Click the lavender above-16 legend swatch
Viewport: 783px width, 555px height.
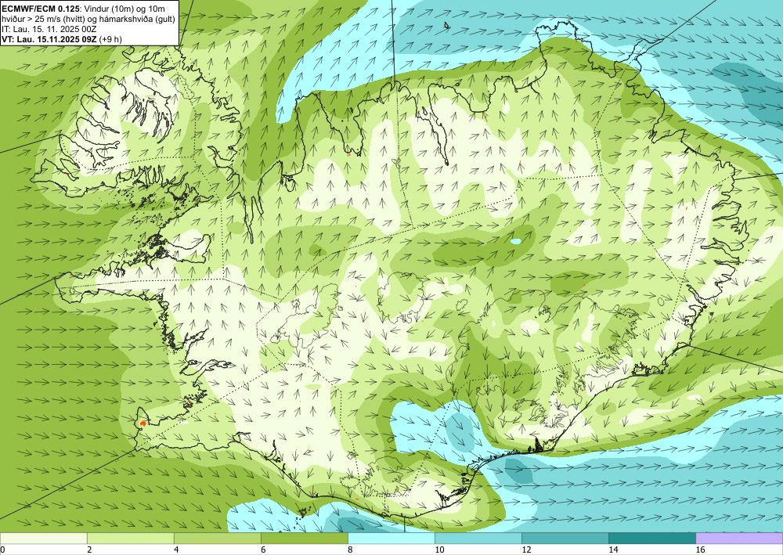coord(739,538)
